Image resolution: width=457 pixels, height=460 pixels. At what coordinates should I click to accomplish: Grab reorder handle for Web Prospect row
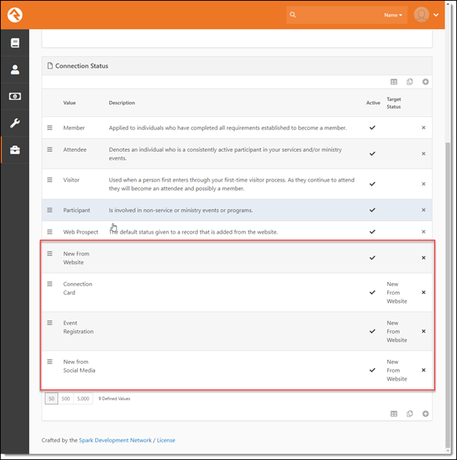pos(49,232)
